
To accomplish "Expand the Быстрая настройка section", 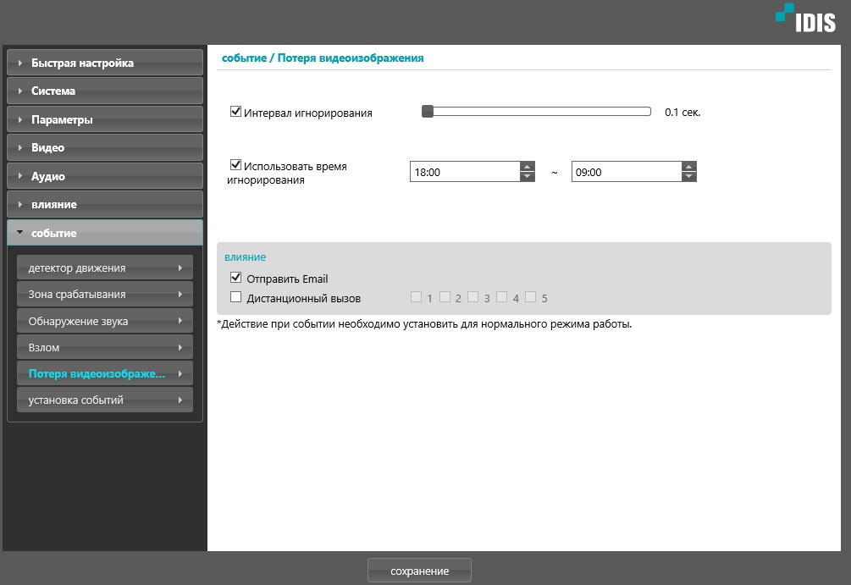I will pyautogui.click(x=105, y=63).
